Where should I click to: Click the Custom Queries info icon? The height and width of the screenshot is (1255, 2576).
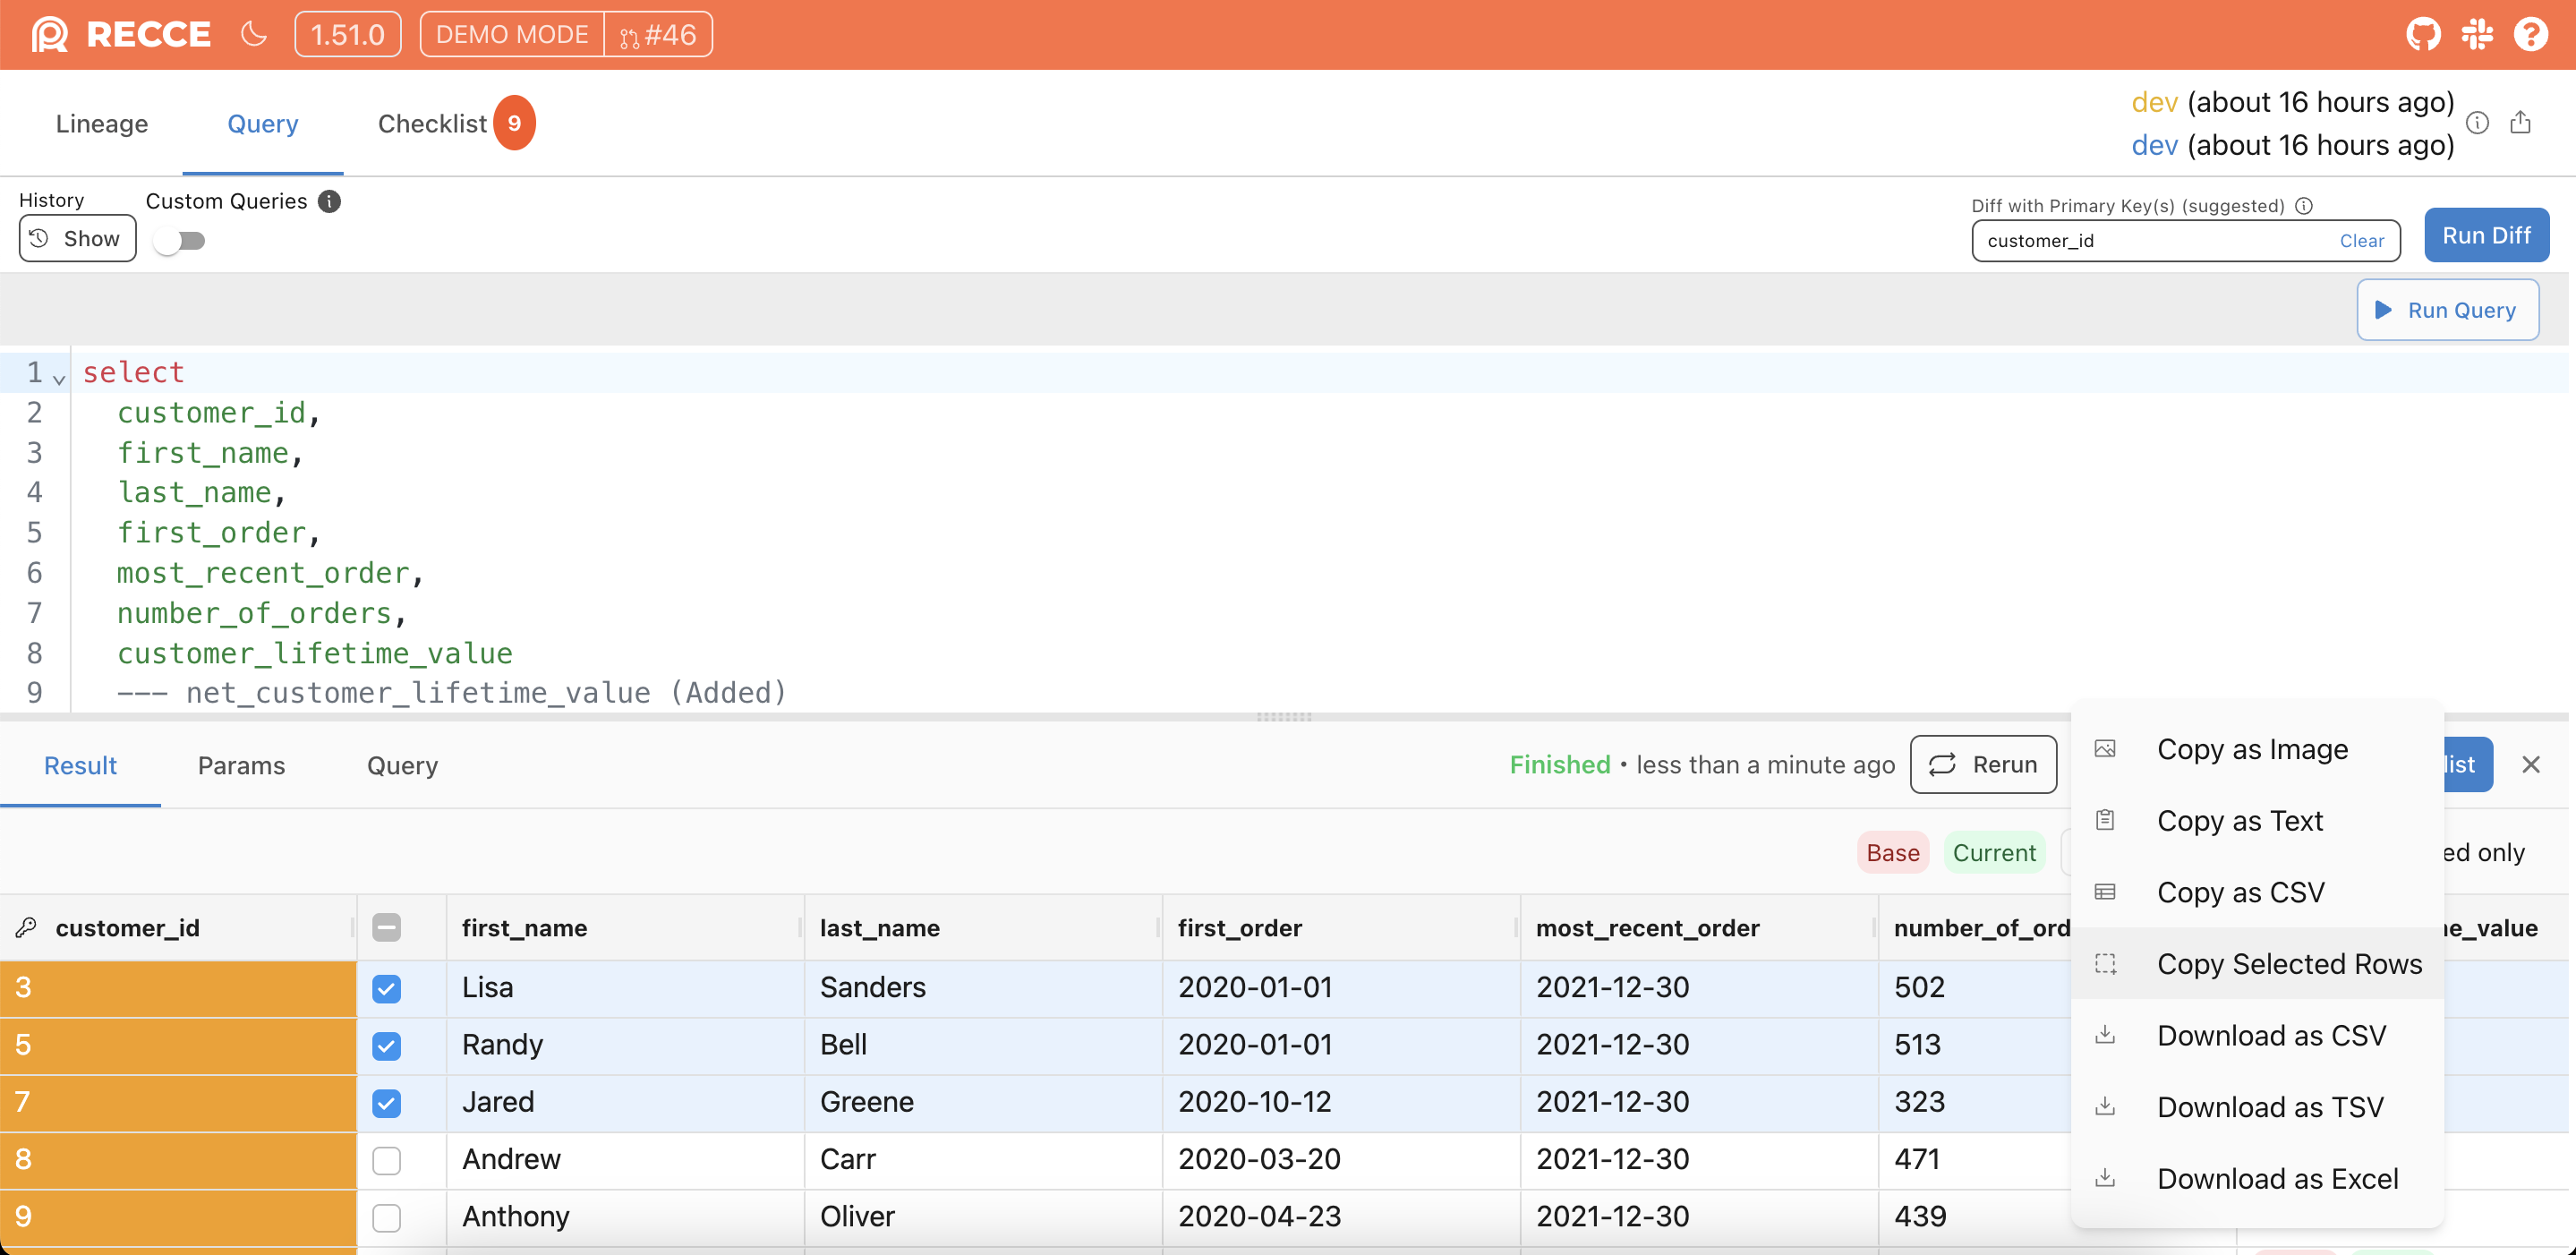click(x=329, y=201)
